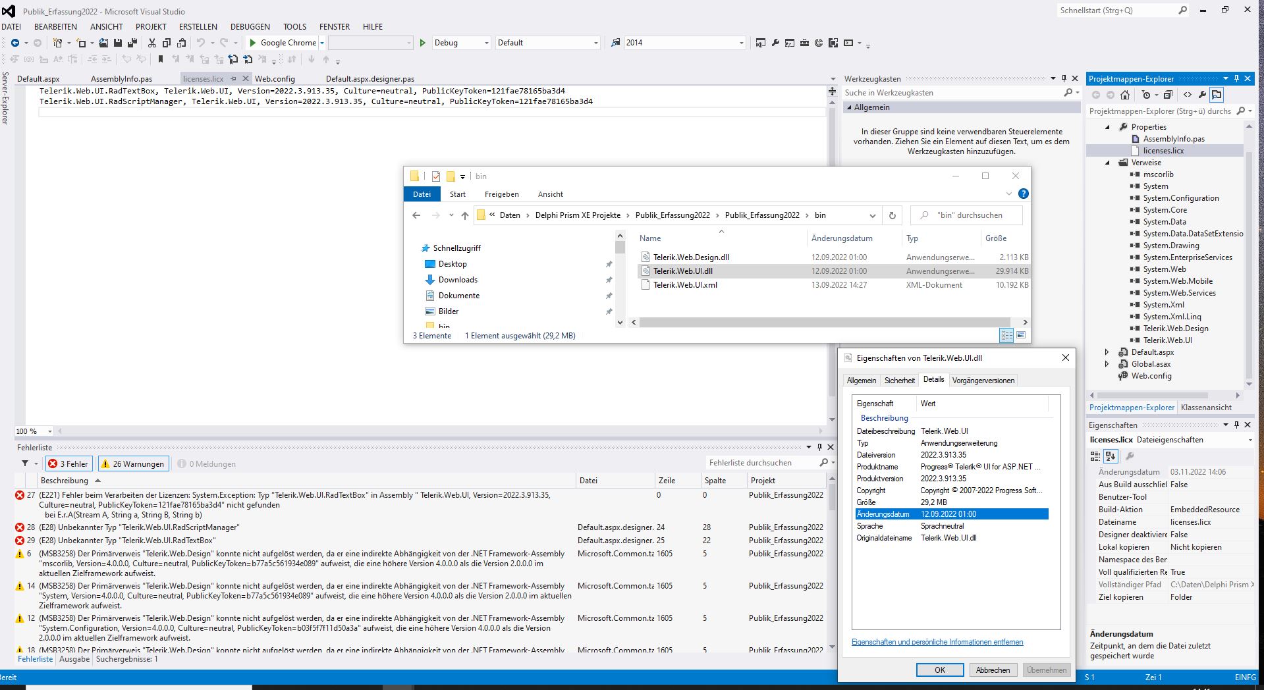Toggle the bookmark icon in the toolbar

[x=160, y=59]
